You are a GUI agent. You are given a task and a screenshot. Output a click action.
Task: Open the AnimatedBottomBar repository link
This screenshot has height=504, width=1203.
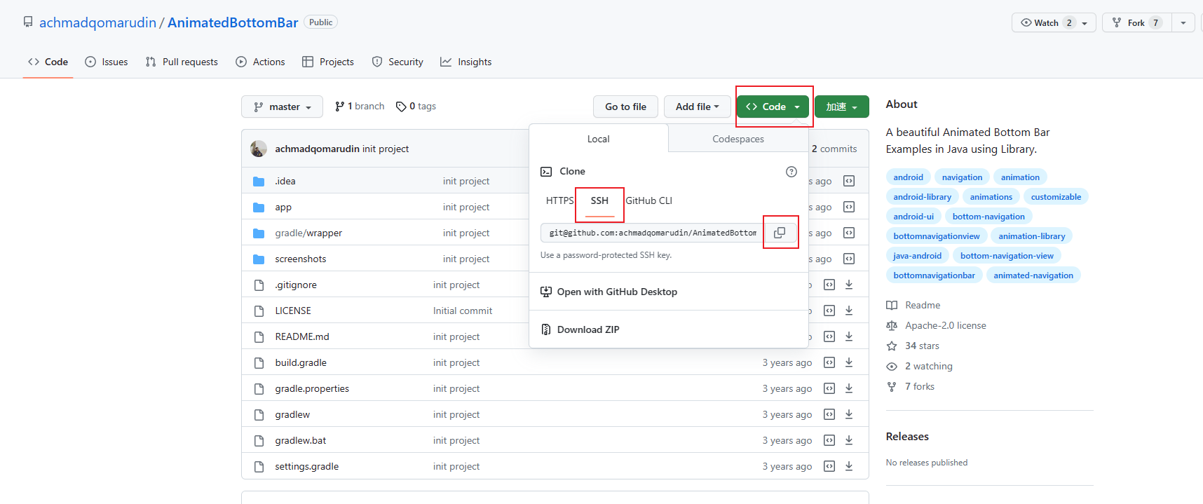coord(233,22)
